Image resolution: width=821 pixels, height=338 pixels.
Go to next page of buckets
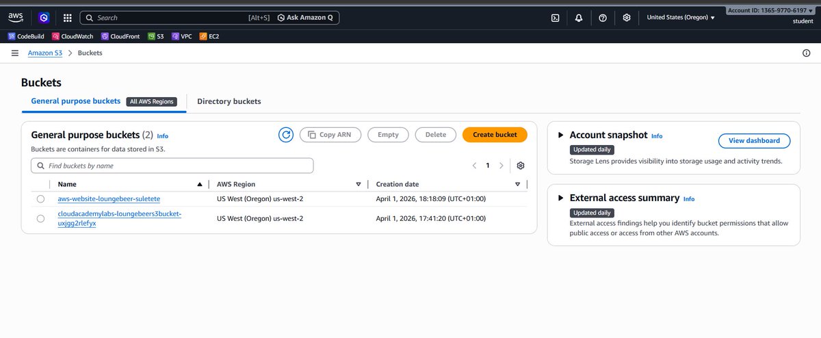coord(501,166)
